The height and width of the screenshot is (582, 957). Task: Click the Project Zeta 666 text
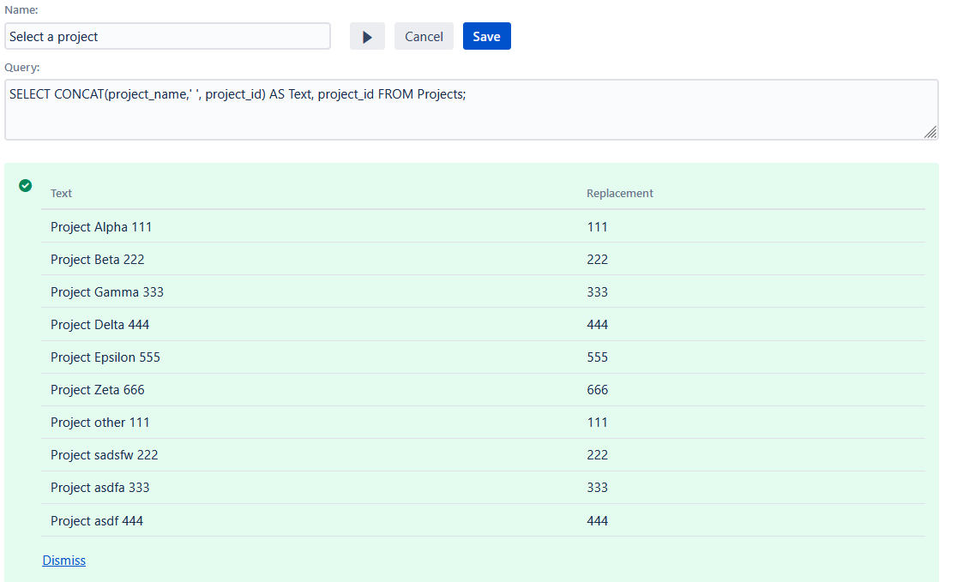[98, 390]
